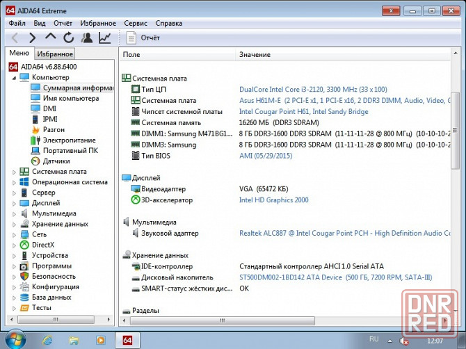This screenshot has width=466, height=349.
Task: Select the Сервер tree node icon
Action: [x=24, y=193]
